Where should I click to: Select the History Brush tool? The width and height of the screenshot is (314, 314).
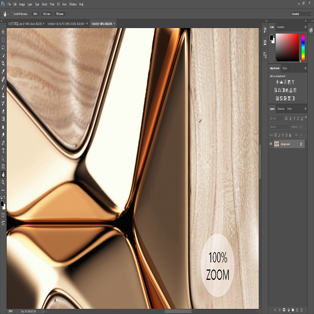3,103
